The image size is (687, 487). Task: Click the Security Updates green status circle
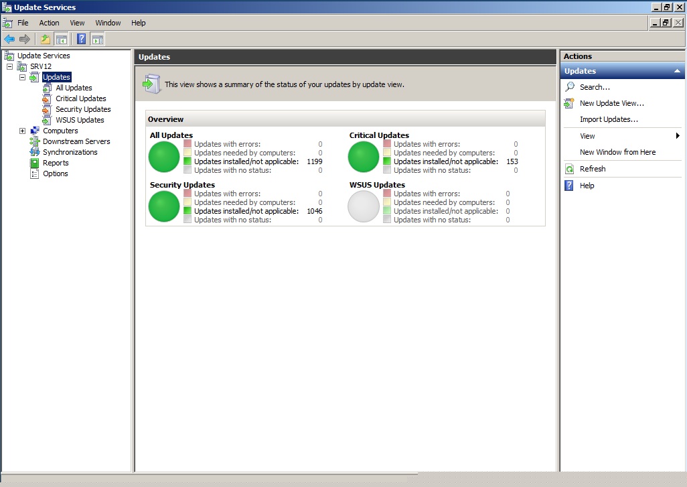click(164, 206)
